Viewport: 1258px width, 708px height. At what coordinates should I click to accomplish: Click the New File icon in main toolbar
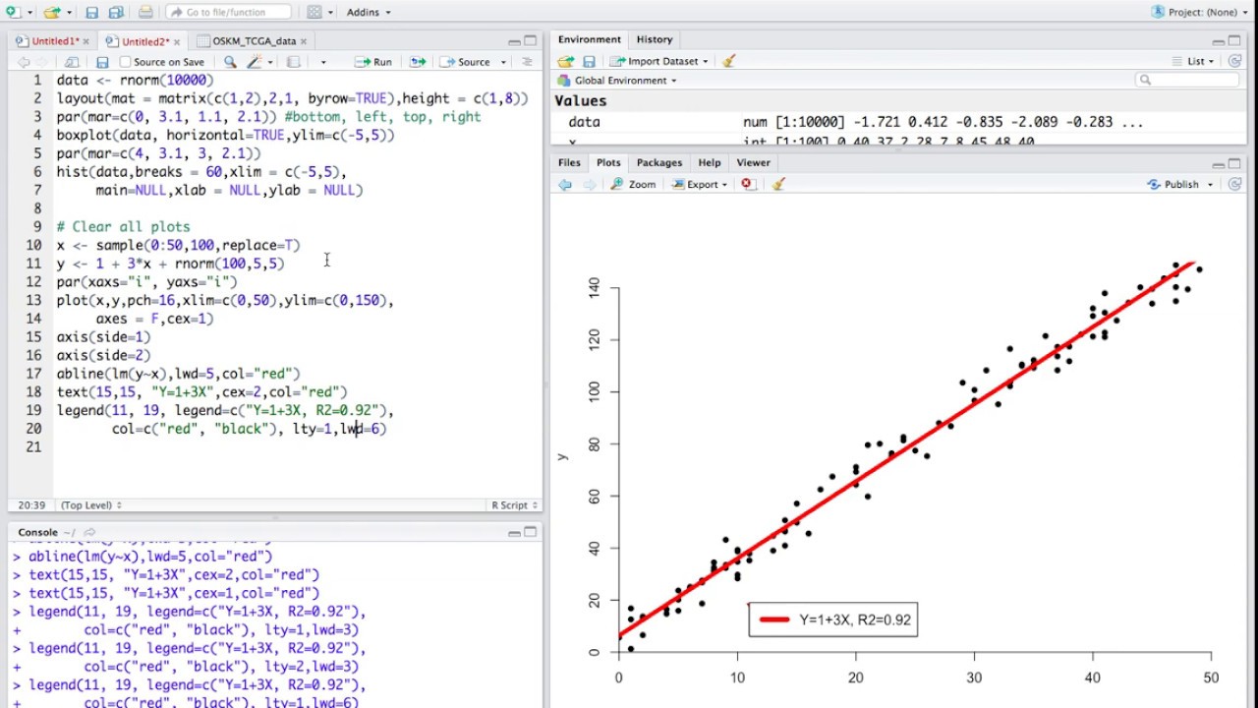[x=12, y=12]
